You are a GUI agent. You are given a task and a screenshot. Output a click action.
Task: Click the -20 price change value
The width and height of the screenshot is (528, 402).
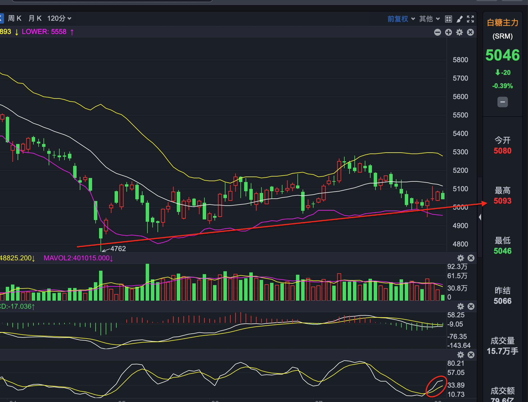pyautogui.click(x=503, y=73)
